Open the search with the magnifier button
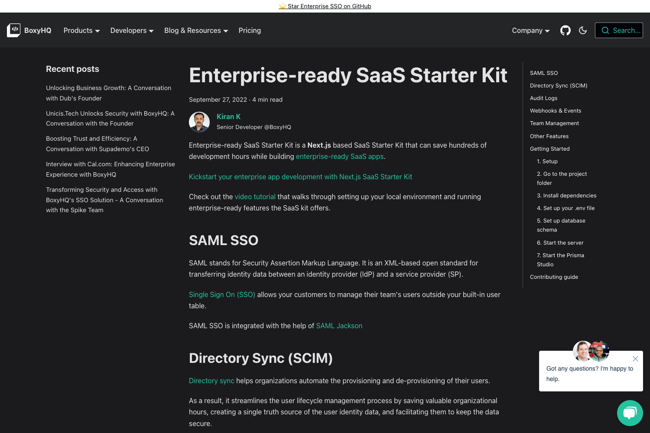 click(619, 30)
